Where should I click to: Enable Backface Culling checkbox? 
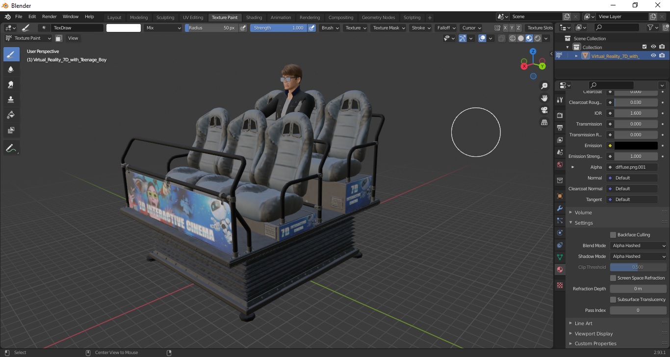(x=613, y=235)
